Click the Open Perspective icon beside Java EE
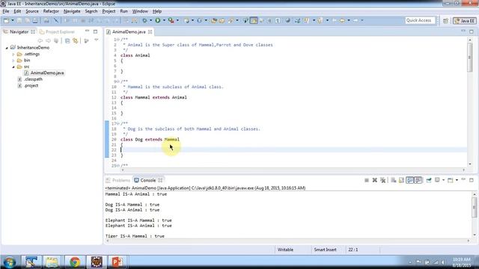This screenshot has height=269, width=479. pyautogui.click(x=446, y=20)
